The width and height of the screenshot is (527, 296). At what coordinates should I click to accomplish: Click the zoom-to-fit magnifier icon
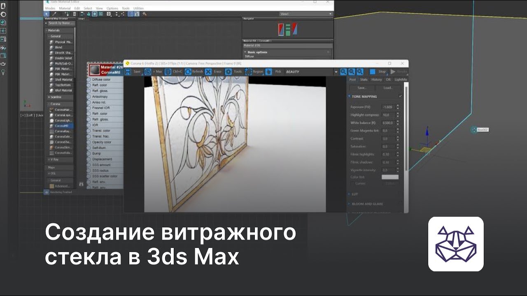click(360, 72)
